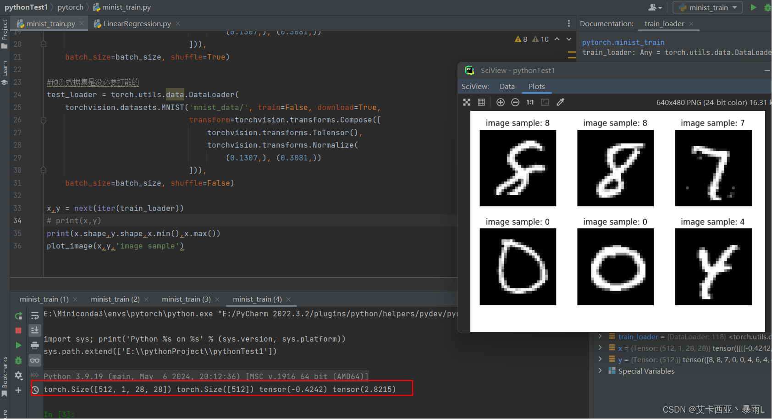Screen dimensions: 772x419
Task: Zoom in on the SciView plot
Action: coord(501,102)
